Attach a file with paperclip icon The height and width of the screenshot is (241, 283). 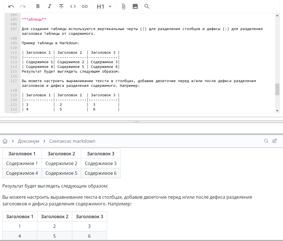tap(124, 6)
